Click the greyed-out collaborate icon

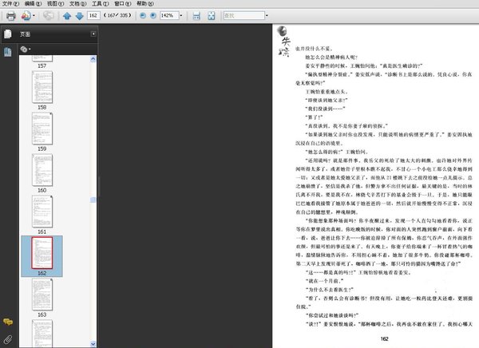pos(48,15)
